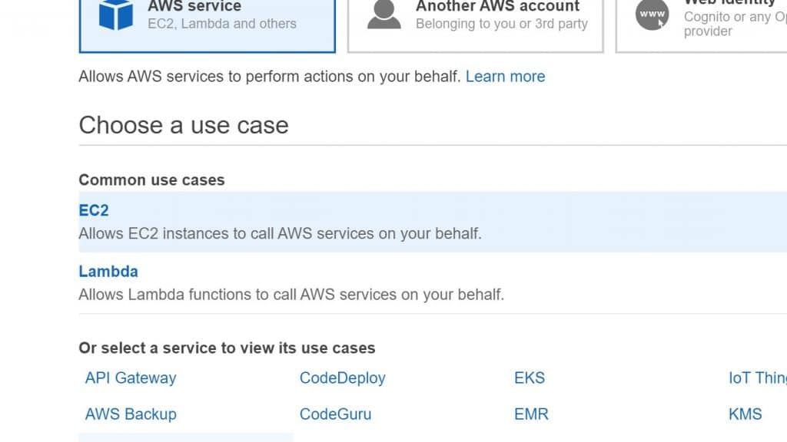The height and width of the screenshot is (442, 787).
Task: Open EMR use cases
Action: tap(531, 414)
